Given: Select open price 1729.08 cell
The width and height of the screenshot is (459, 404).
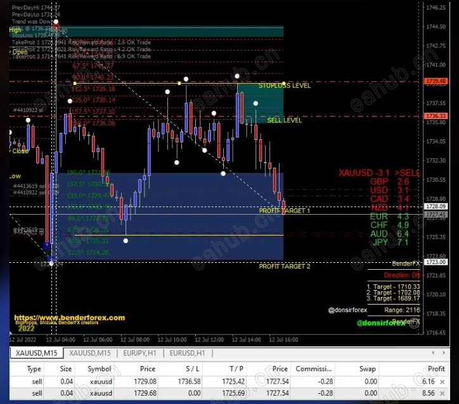Looking at the screenshot, I should 145,381.
